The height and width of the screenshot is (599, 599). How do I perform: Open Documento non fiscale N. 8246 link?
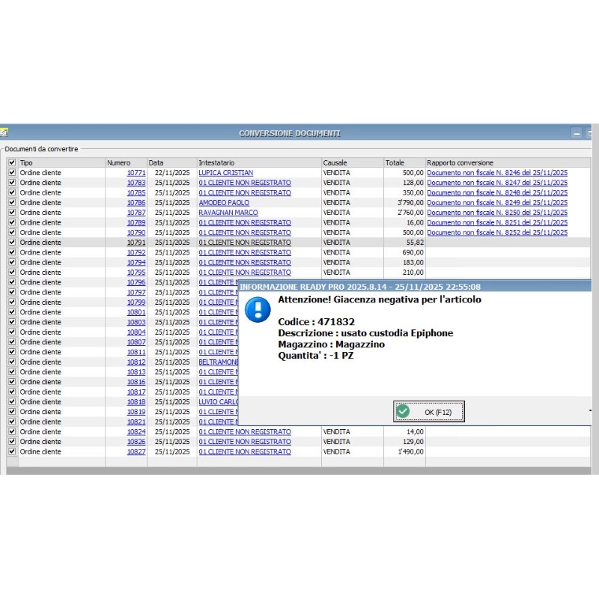click(496, 173)
